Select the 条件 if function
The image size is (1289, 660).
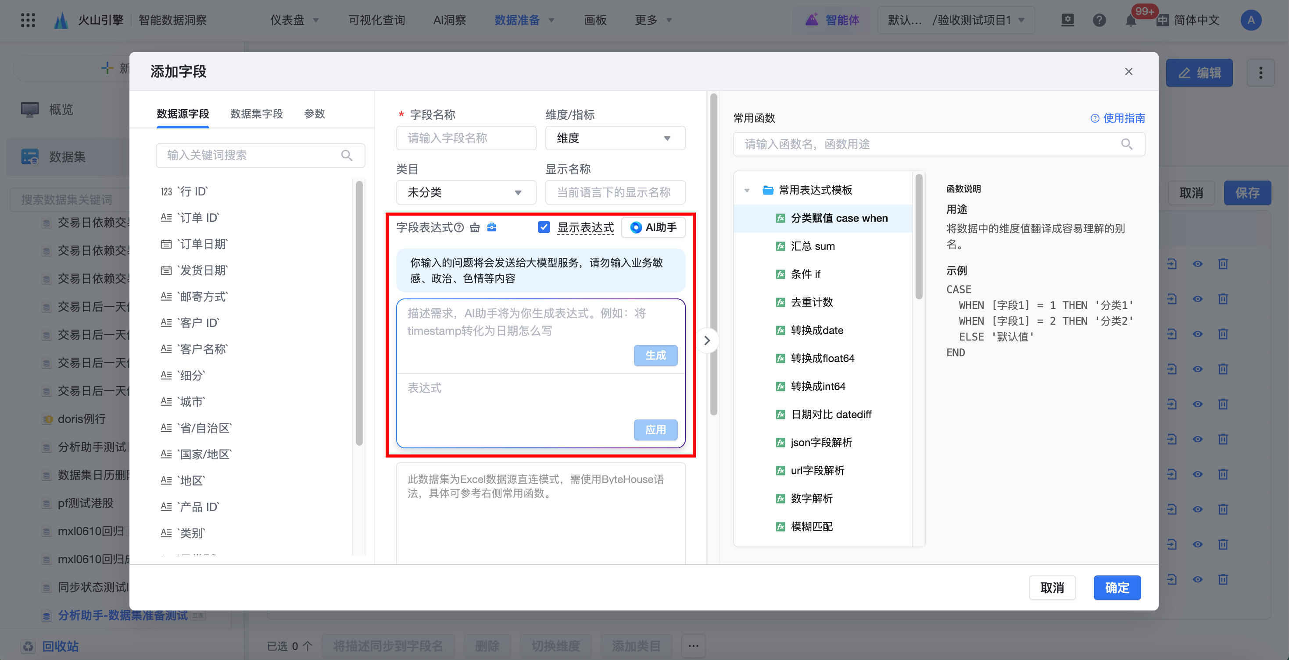click(x=823, y=274)
